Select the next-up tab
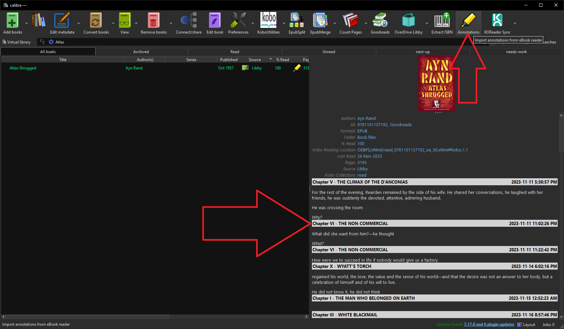 click(x=423, y=51)
